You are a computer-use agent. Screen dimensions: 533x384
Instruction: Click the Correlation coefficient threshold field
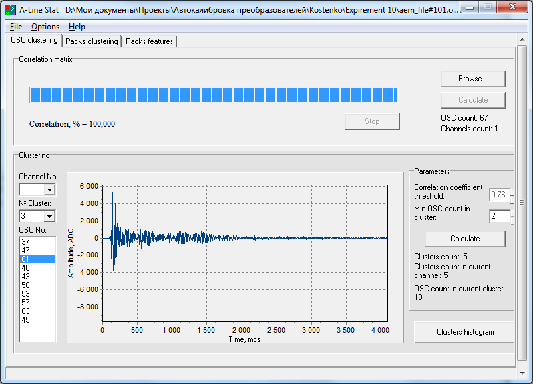click(500, 195)
